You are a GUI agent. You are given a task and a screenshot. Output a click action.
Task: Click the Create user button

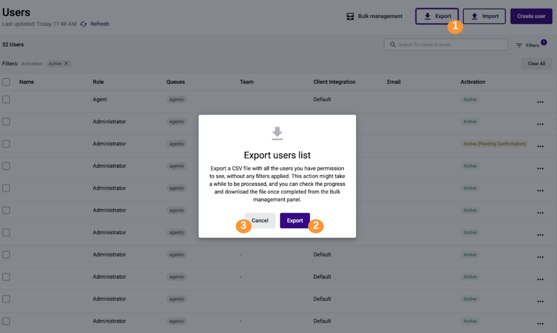tap(531, 16)
